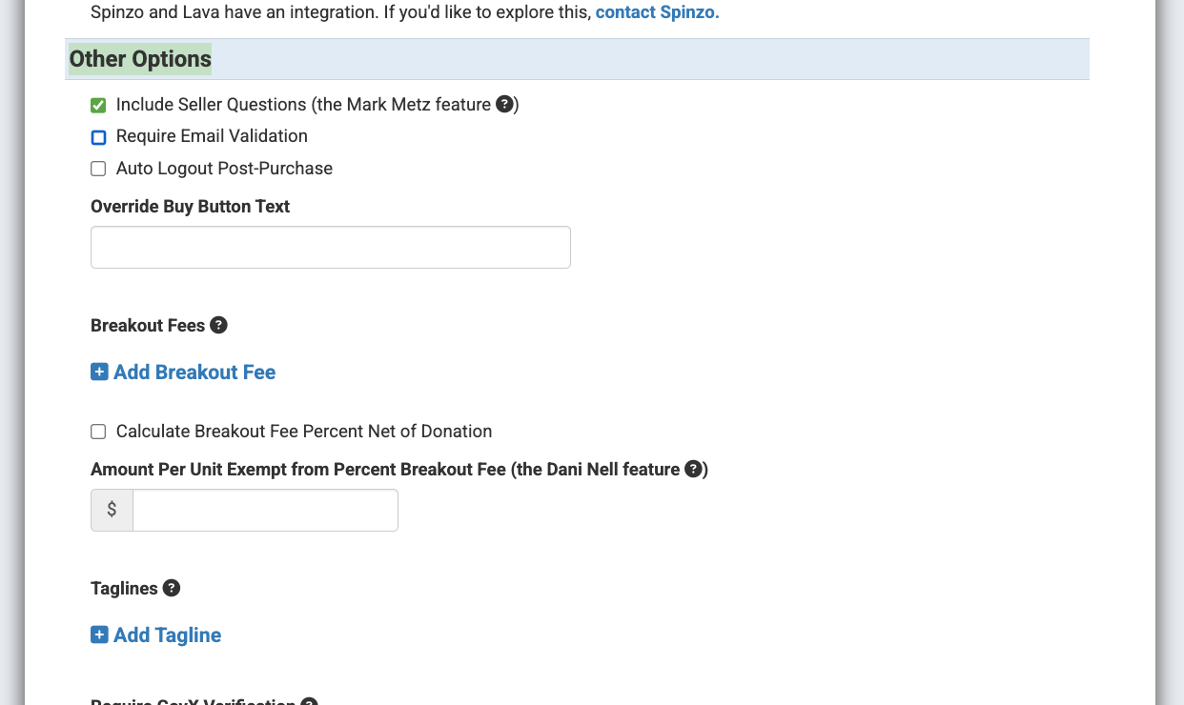Click the Breakout Fees help icon

218,326
